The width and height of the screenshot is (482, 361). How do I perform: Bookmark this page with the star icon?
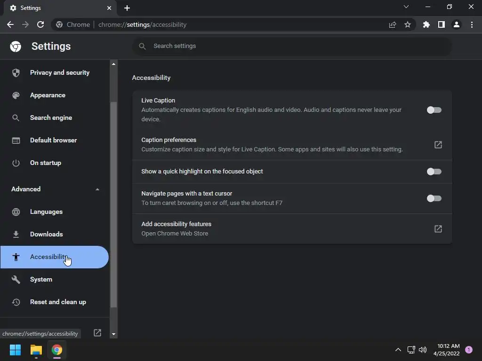click(x=408, y=24)
